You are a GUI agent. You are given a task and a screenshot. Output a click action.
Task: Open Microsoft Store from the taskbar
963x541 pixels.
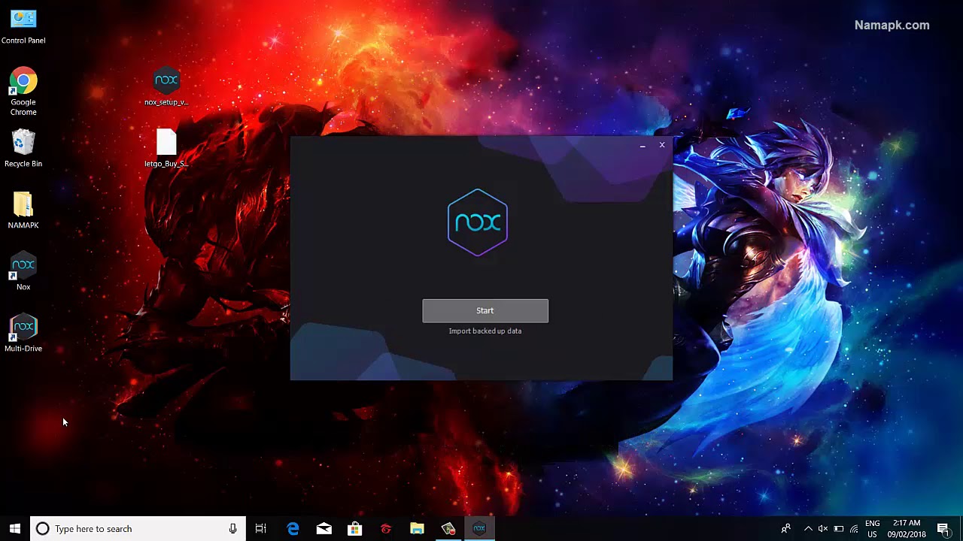point(355,529)
